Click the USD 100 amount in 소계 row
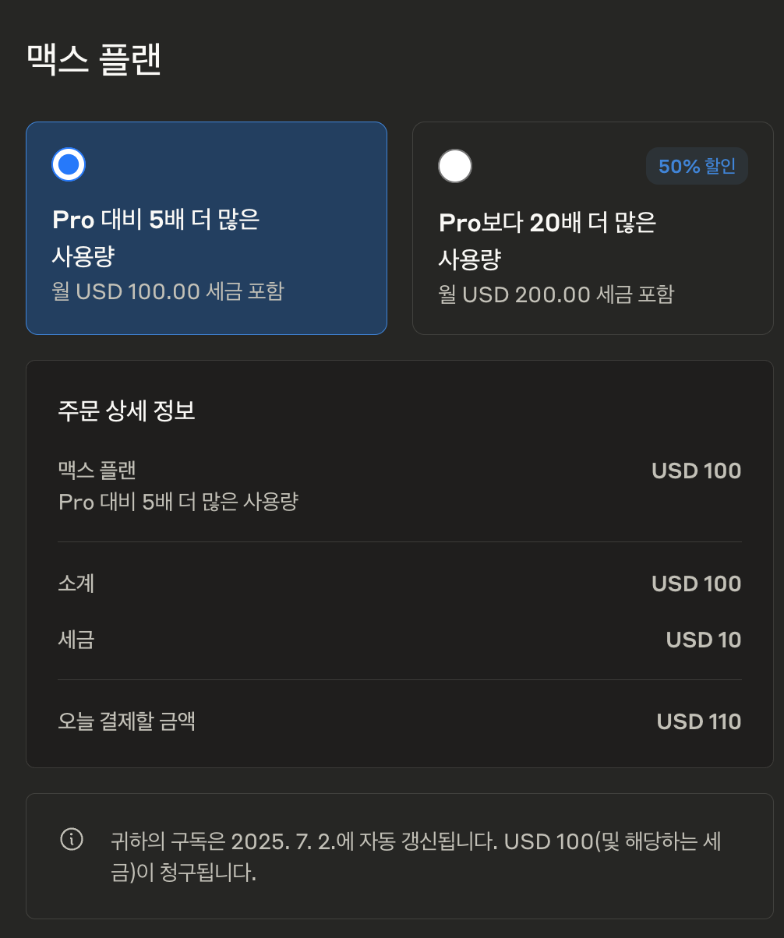This screenshot has width=784, height=938. pos(696,584)
